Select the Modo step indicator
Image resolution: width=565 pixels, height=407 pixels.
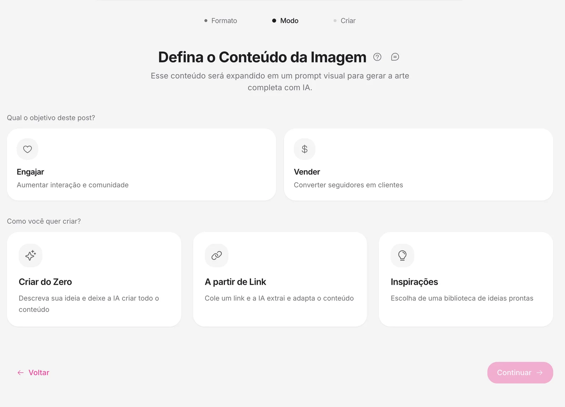click(x=285, y=21)
